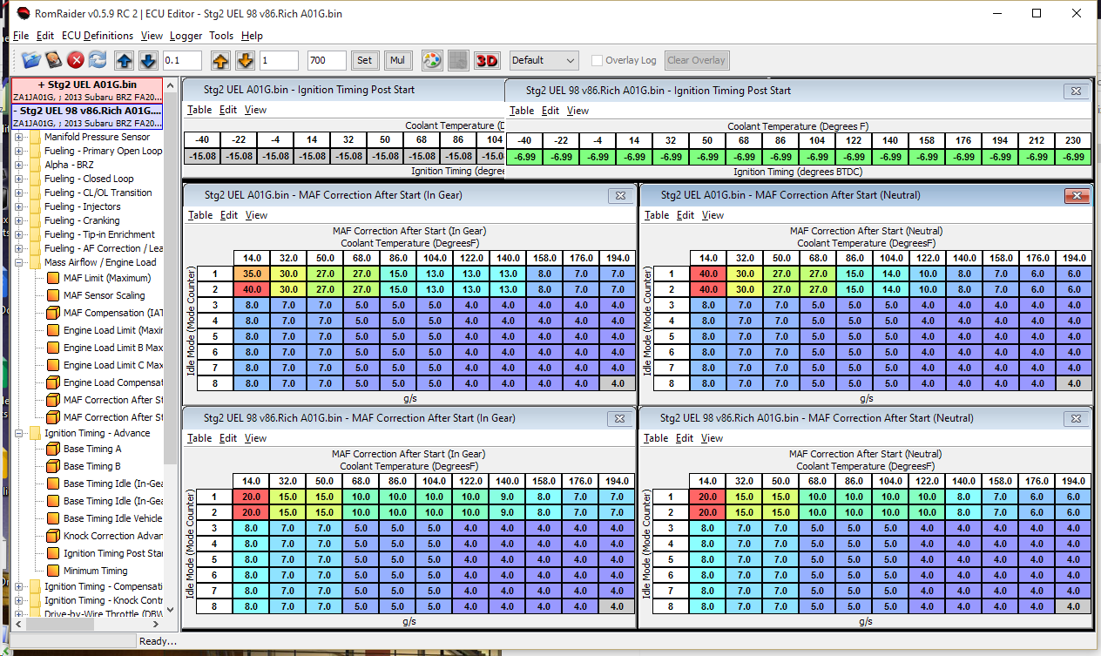
Task: Click the red 40.0 cell in top Neutral table
Action: (708, 273)
